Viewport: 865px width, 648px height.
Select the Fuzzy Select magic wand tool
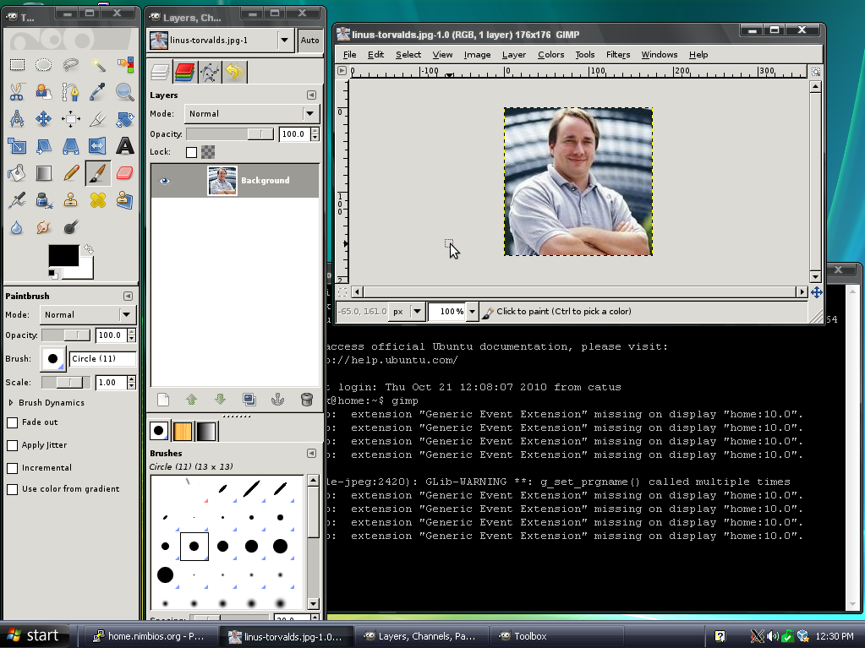point(98,65)
